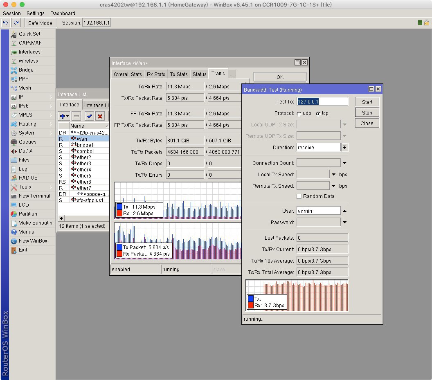Image resolution: width=432 pixels, height=380 pixels.
Task: Click the padlock icon in top toolbar
Action: click(x=427, y=22)
